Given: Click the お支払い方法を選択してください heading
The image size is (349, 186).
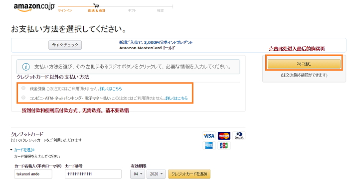Looking at the screenshot, I should (69, 29).
